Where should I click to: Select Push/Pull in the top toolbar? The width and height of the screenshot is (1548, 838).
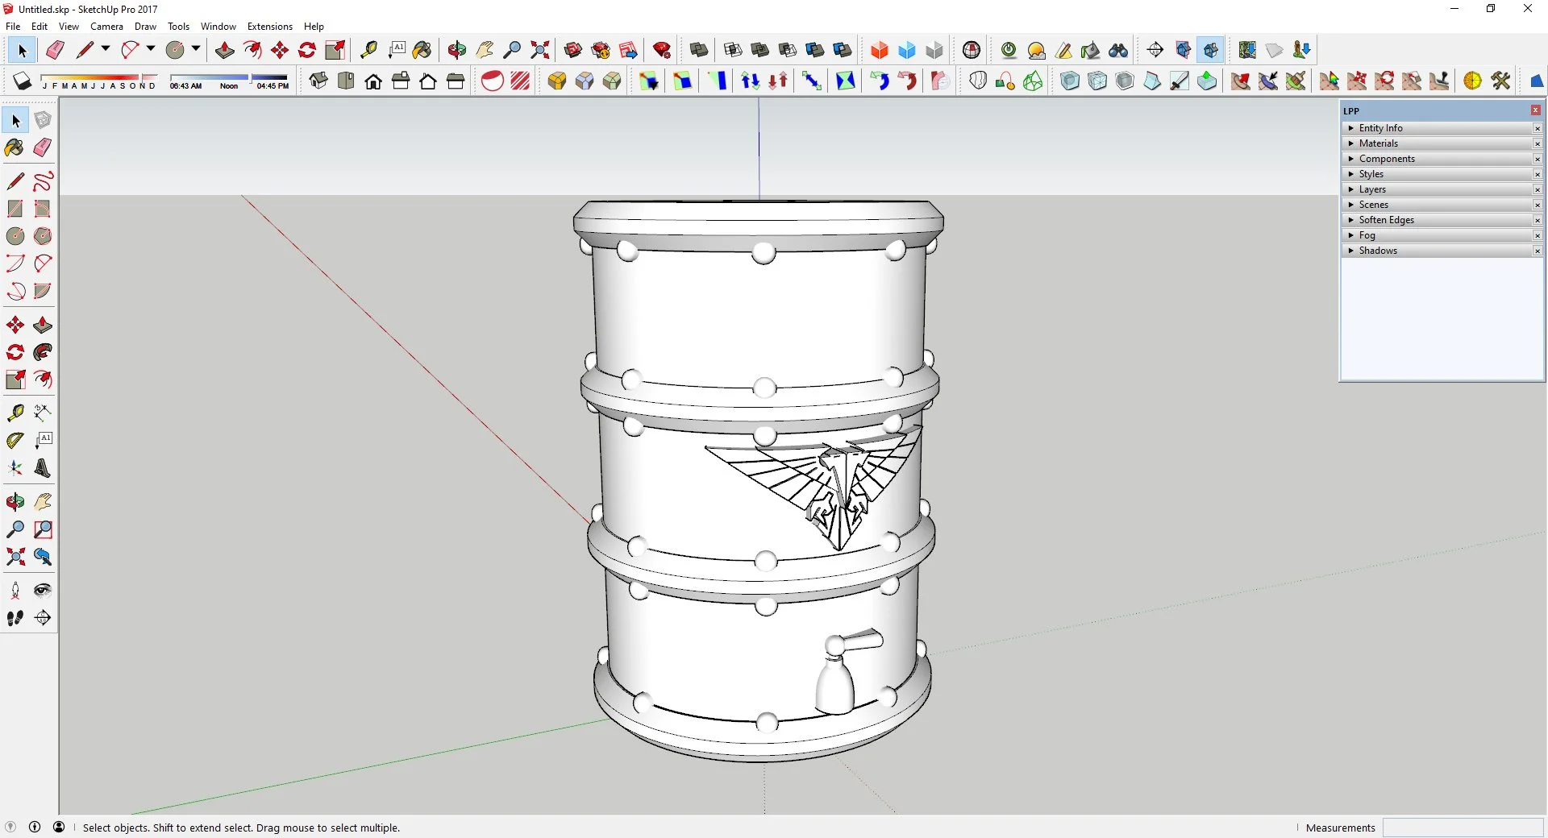225,50
